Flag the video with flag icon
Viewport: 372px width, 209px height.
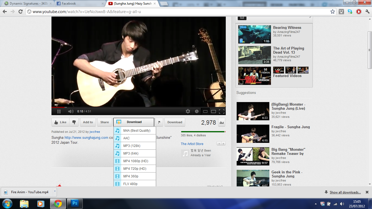(159, 122)
